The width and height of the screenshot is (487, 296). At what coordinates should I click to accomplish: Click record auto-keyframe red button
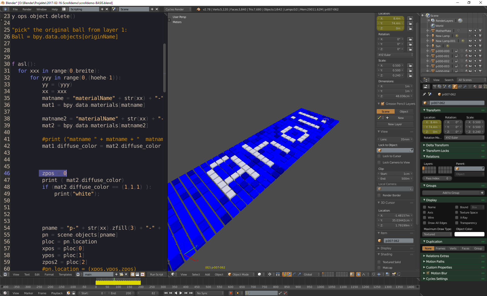pos(231,293)
